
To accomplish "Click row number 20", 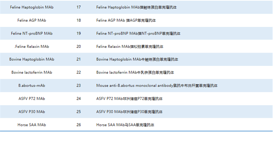I will [79, 47].
